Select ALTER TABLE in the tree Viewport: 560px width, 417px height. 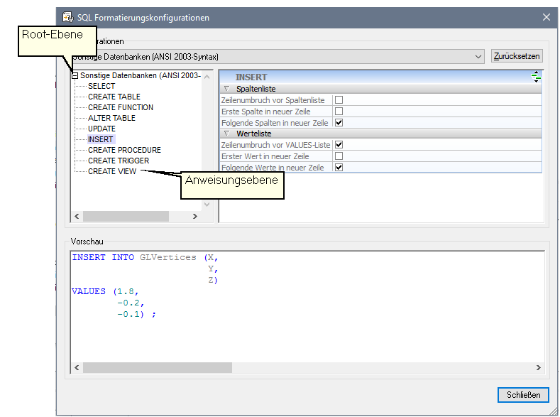(111, 118)
